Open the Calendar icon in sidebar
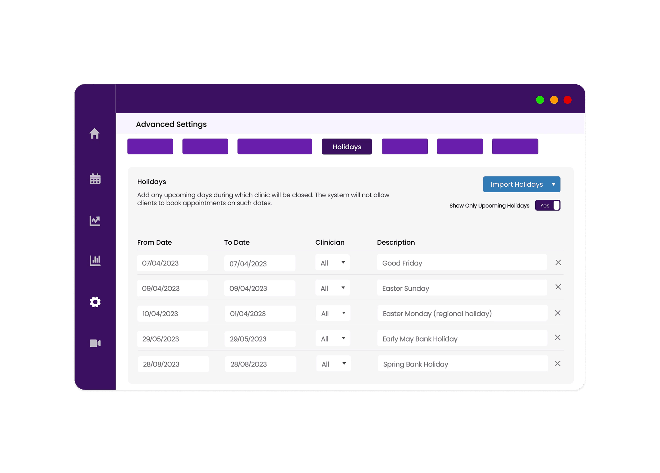 pos(95,179)
